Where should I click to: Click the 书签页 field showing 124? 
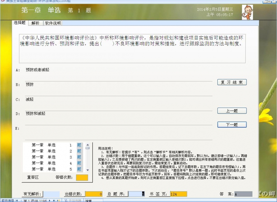tap(178, 194)
